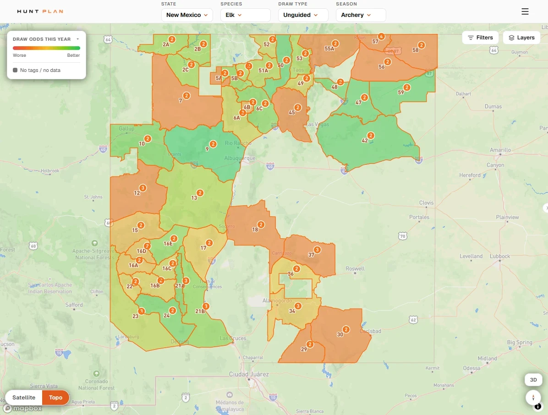Select hunt unit label 16E

click(168, 244)
